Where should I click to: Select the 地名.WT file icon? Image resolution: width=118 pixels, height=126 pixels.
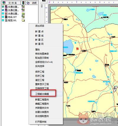tap(6, 17)
